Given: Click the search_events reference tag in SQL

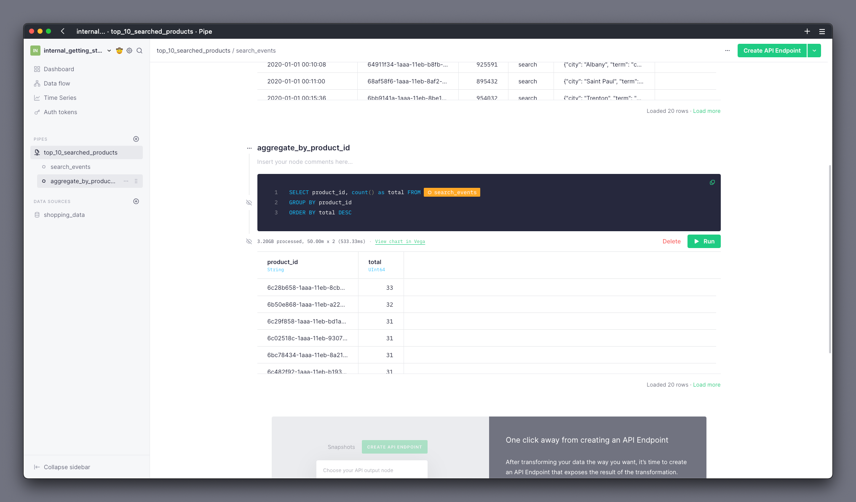Looking at the screenshot, I should 452,192.
